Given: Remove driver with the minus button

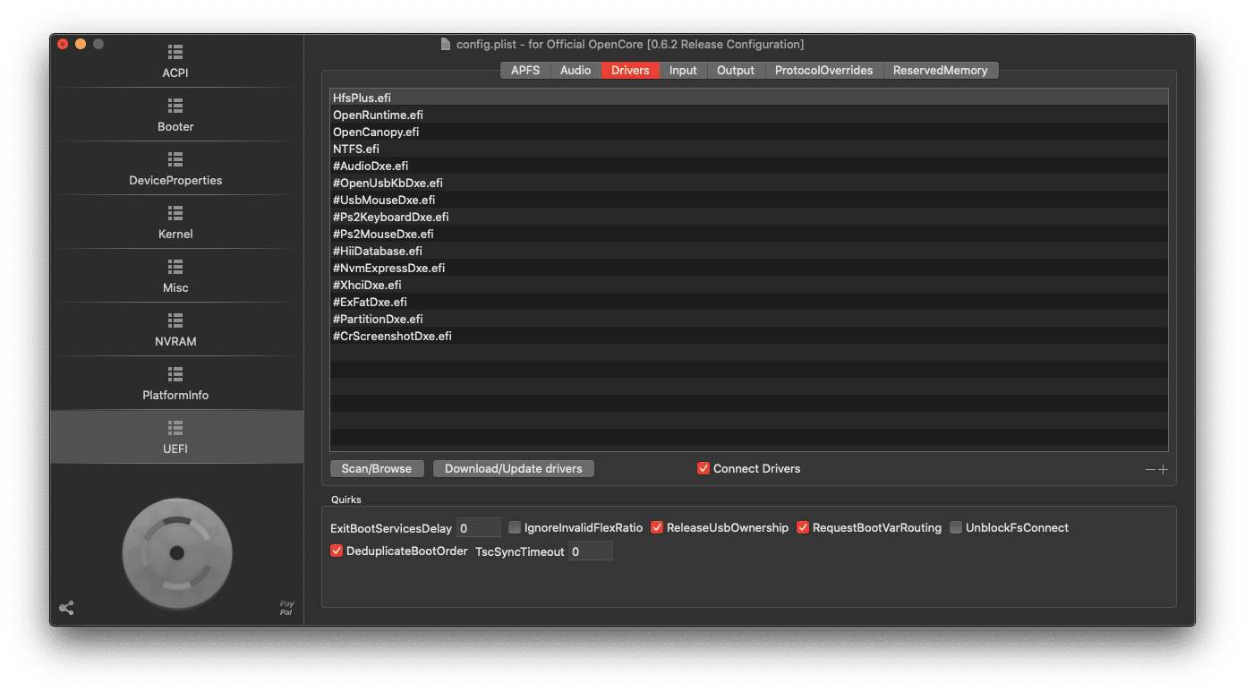Looking at the screenshot, I should [1151, 469].
